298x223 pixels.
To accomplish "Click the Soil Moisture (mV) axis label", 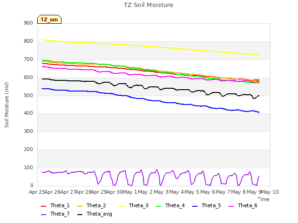I will pyautogui.click(x=7, y=105).
